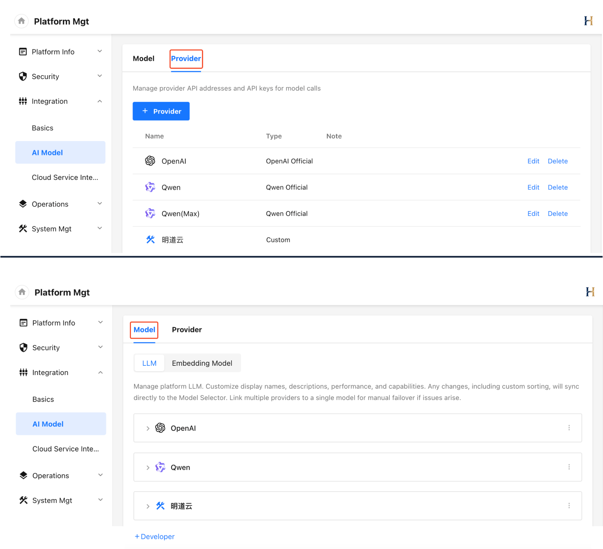The image size is (603, 549).
Task: Click the "OpenAI Official" type cell
Action: coord(289,161)
